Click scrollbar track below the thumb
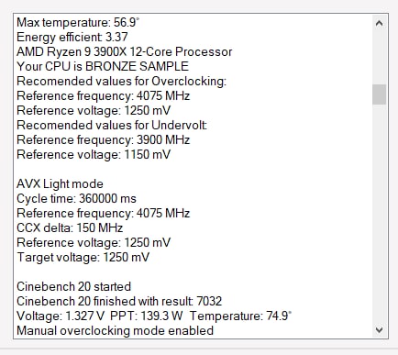The image size is (398, 355). click(379, 213)
